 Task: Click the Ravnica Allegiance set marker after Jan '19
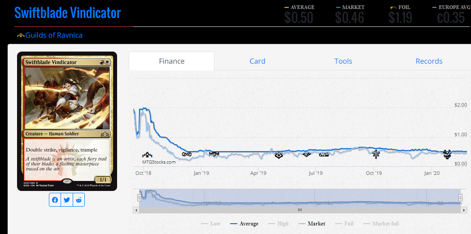214,154
